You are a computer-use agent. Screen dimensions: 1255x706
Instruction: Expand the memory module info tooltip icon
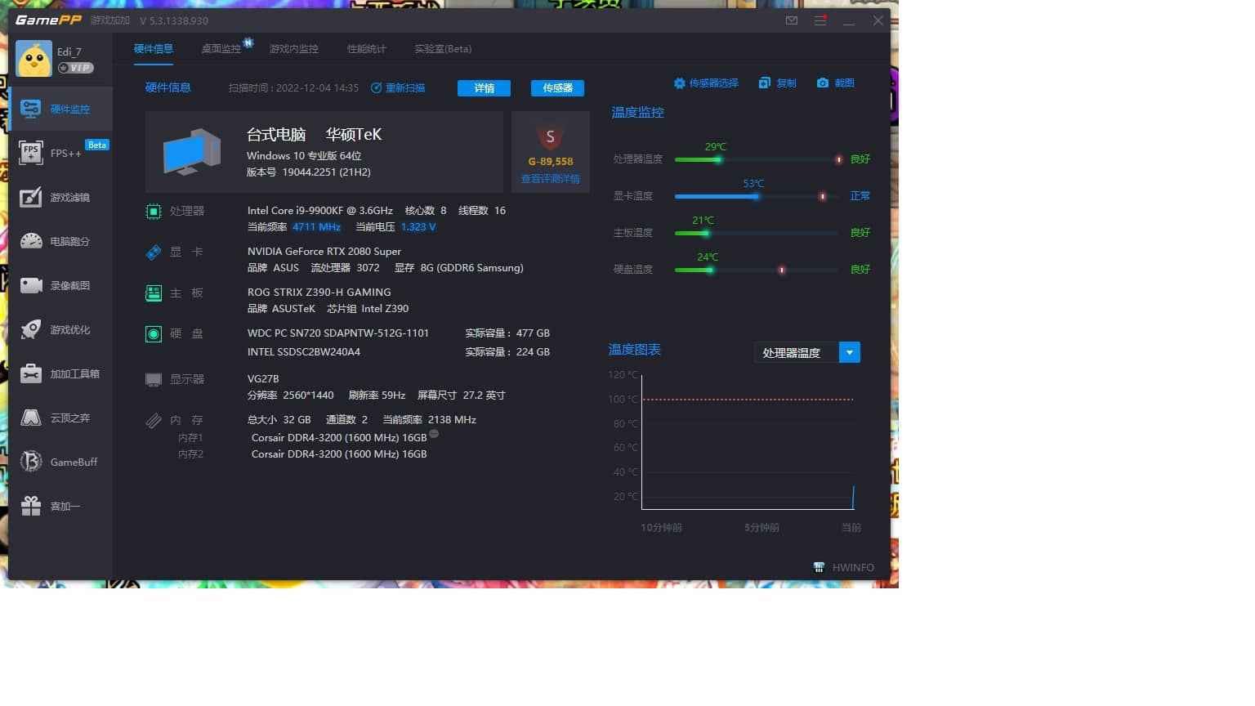point(434,434)
